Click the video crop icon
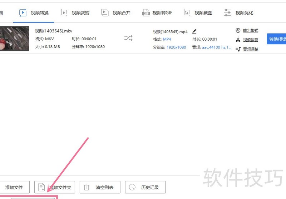The height and width of the screenshot is (199, 286). pyautogui.click(x=64, y=13)
